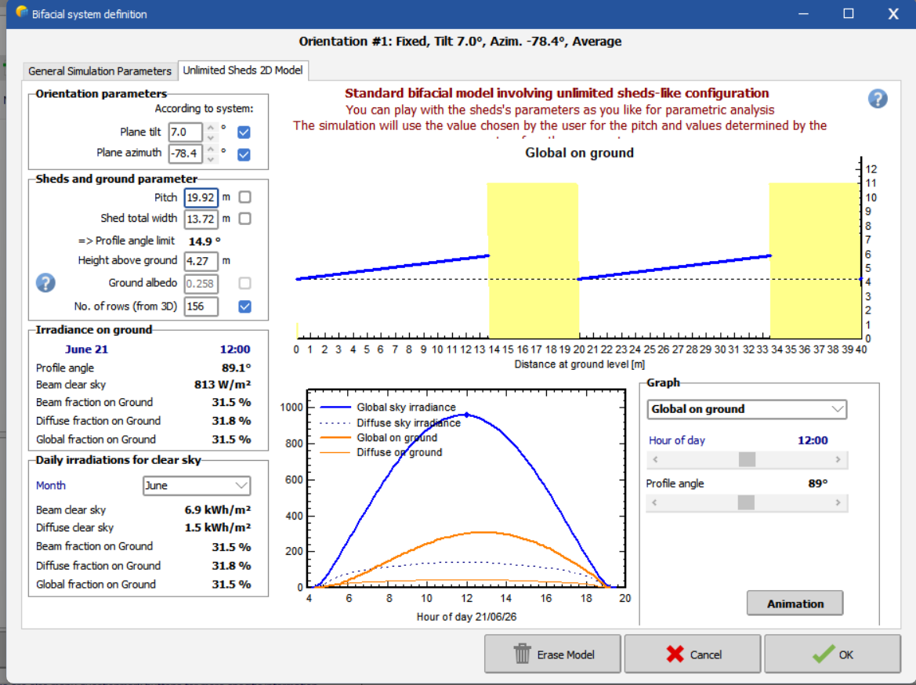Enable the Shed total width checkbox
The height and width of the screenshot is (685, 916).
244,219
